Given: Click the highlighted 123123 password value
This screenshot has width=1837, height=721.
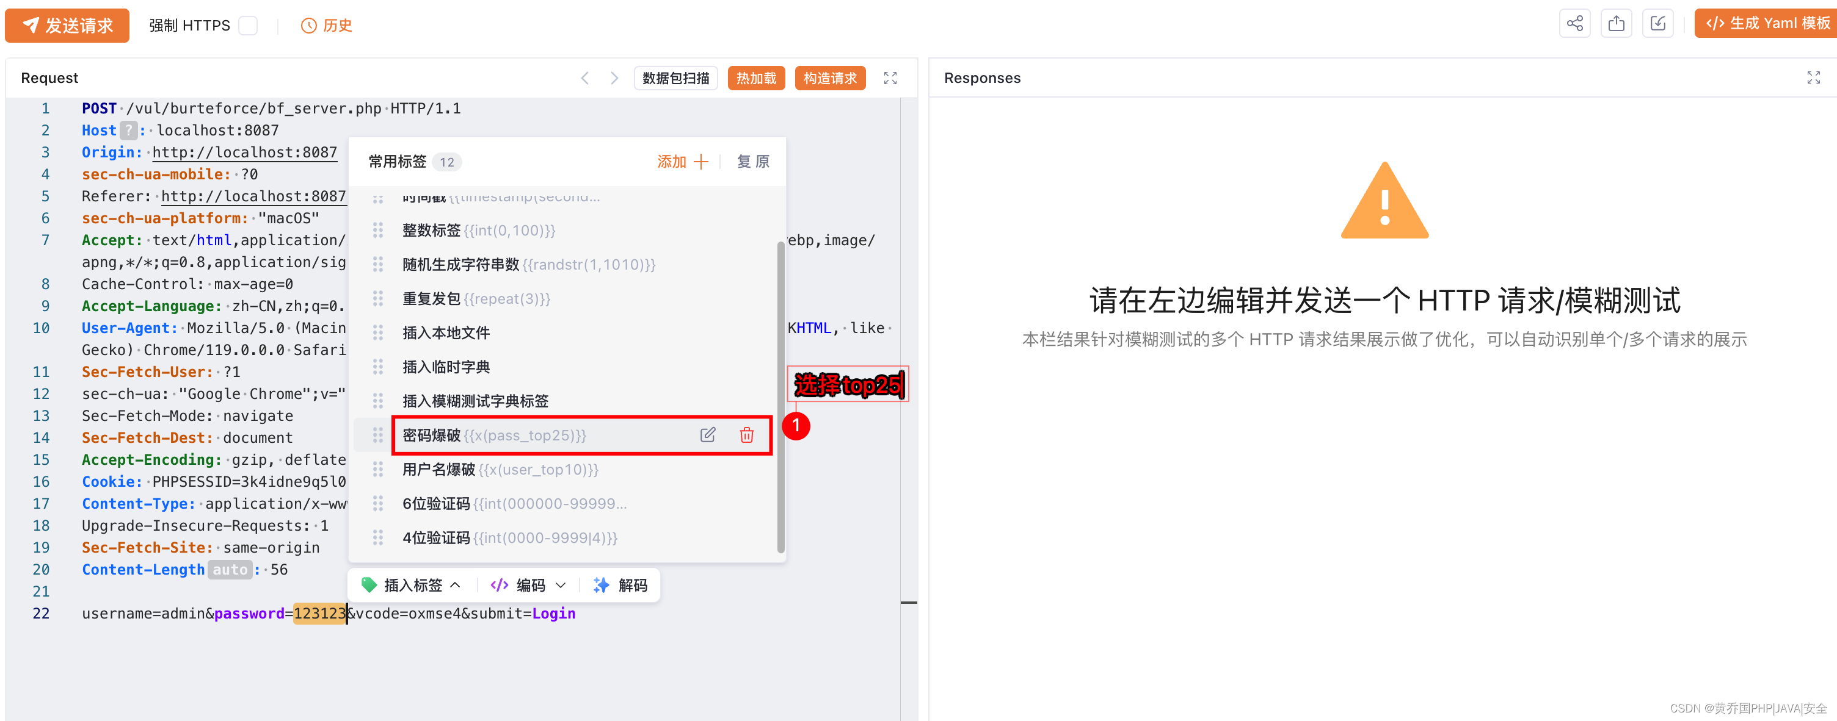Looking at the screenshot, I should (x=319, y=614).
